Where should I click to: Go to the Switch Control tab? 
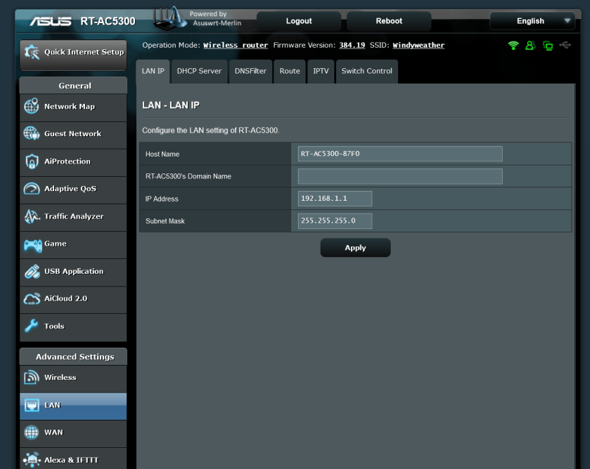pyautogui.click(x=366, y=71)
